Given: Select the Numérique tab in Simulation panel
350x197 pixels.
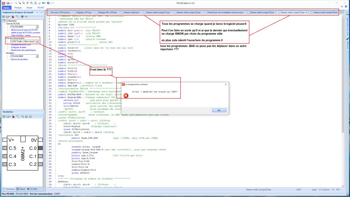Looking at the screenshot, I should (9, 189).
